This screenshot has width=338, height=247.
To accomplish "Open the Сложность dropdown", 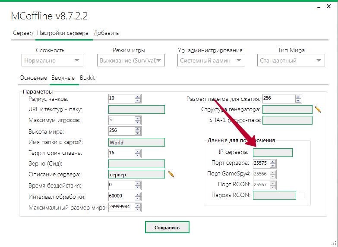I will point(52,60).
